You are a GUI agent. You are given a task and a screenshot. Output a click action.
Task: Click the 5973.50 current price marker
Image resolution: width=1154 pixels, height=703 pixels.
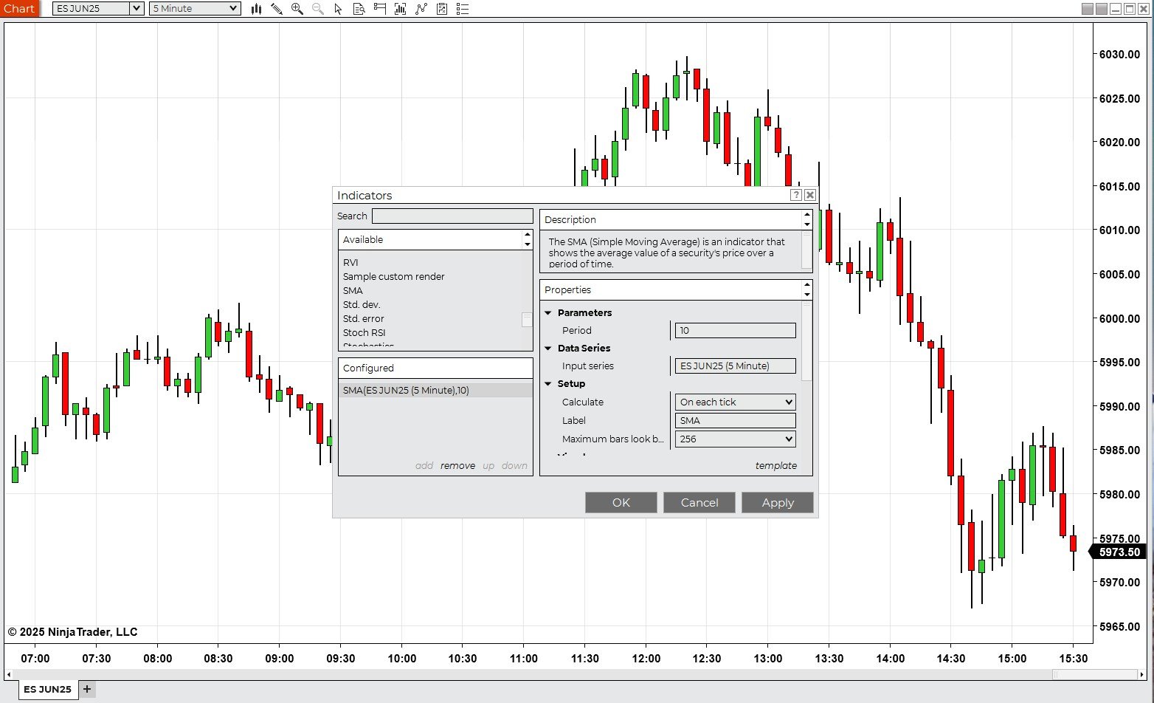1119,552
